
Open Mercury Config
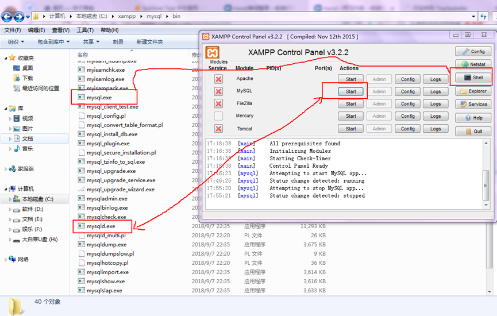tap(407, 116)
